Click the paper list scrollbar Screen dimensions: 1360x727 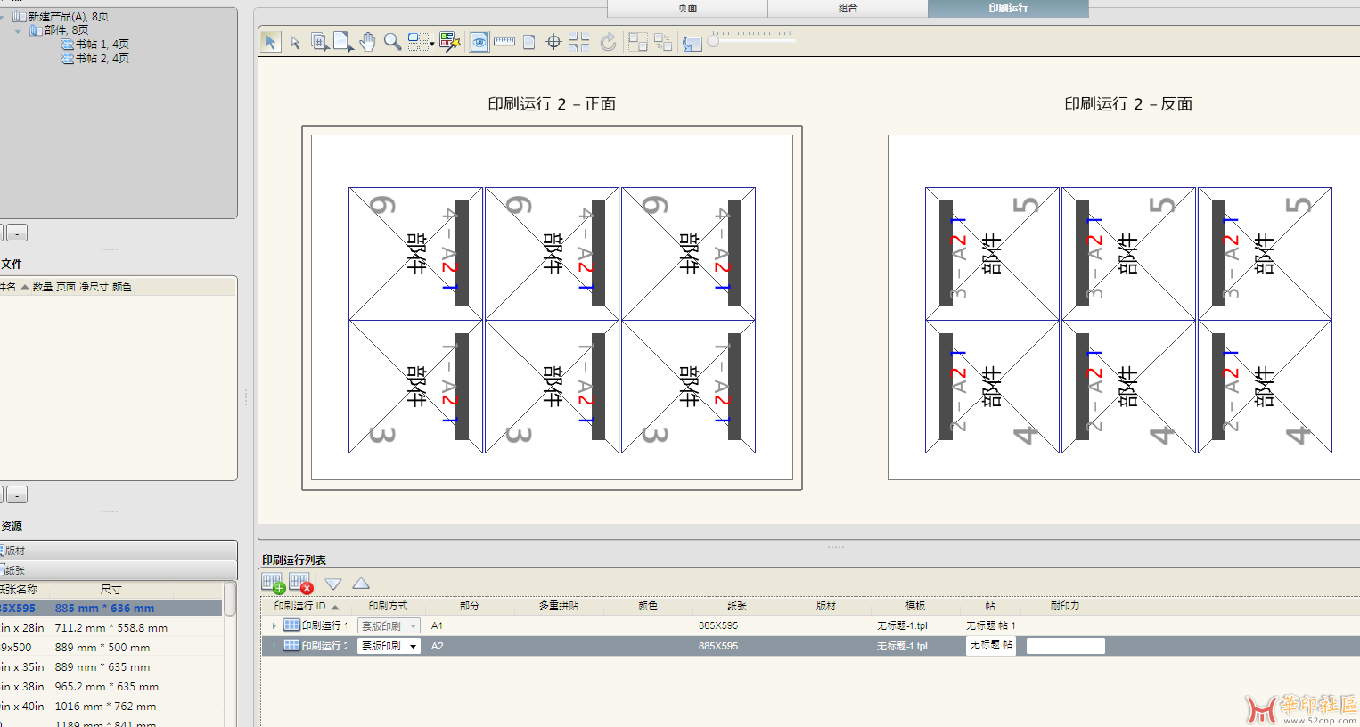[230, 599]
